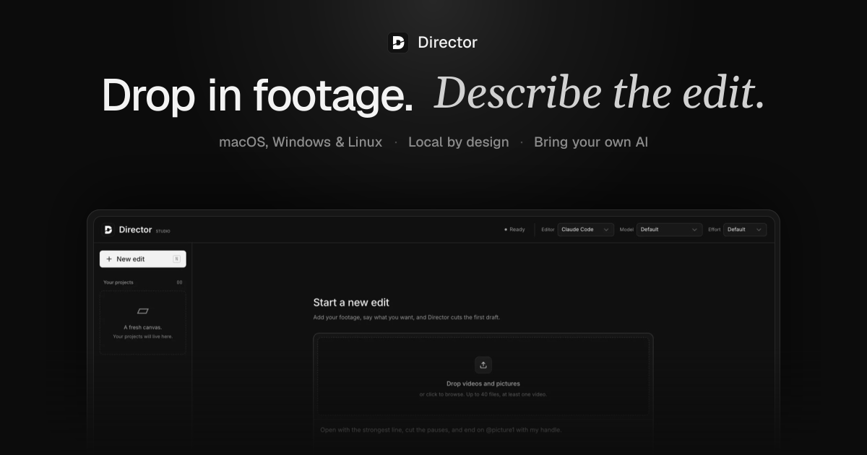Viewport: 867px width, 455px height.
Task: Open the Editor dropdown showing Claude Code
Action: point(586,230)
